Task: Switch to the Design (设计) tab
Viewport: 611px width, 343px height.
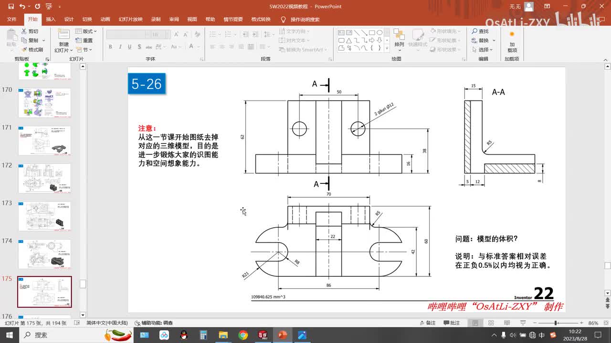Action: [69, 20]
